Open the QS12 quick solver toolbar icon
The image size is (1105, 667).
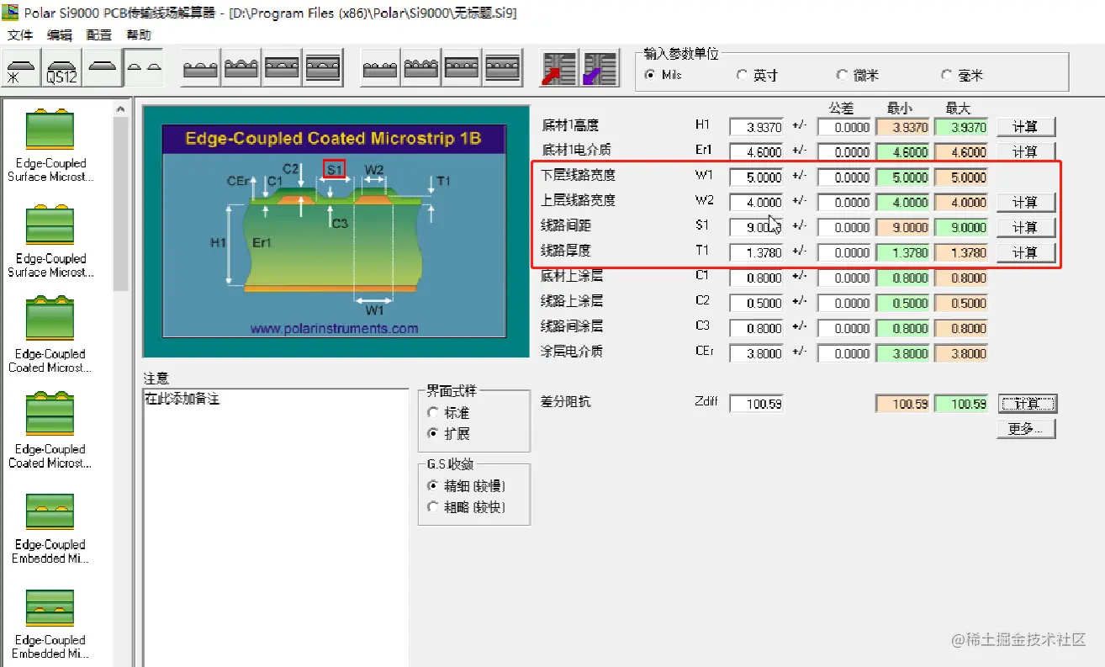click(x=62, y=68)
